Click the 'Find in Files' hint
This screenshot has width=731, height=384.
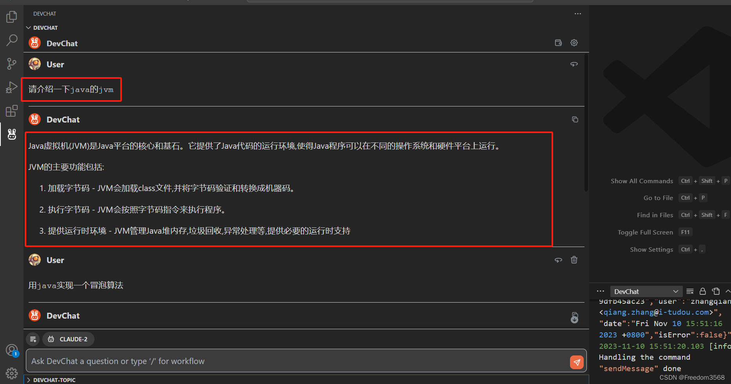pyautogui.click(x=655, y=215)
